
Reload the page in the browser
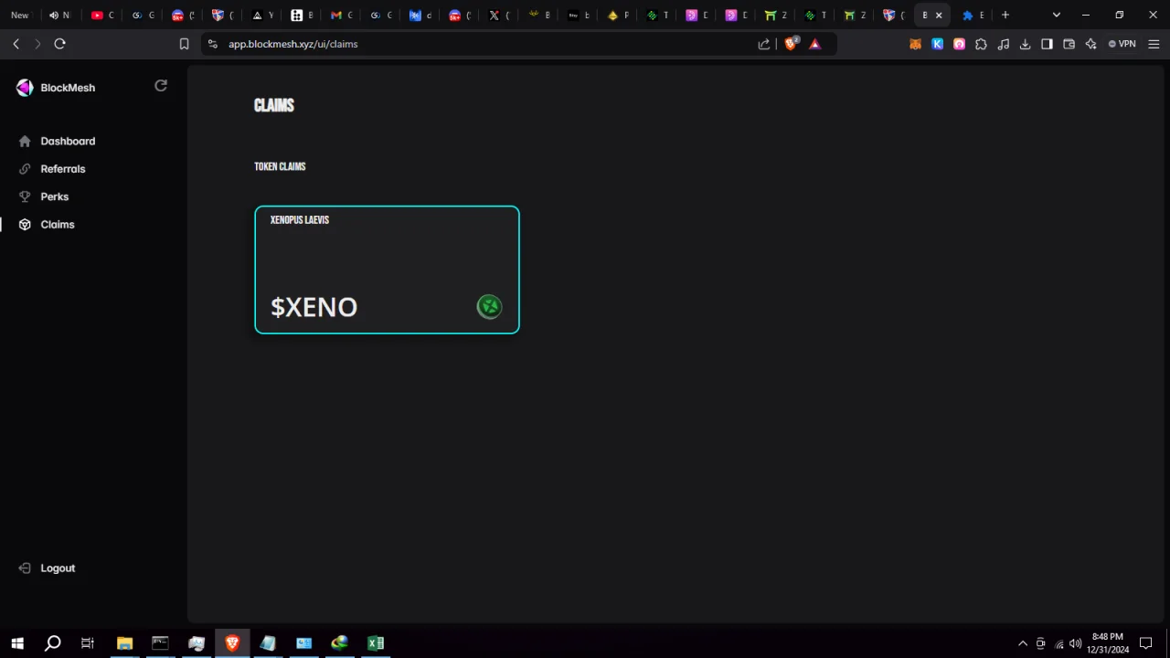(x=60, y=44)
